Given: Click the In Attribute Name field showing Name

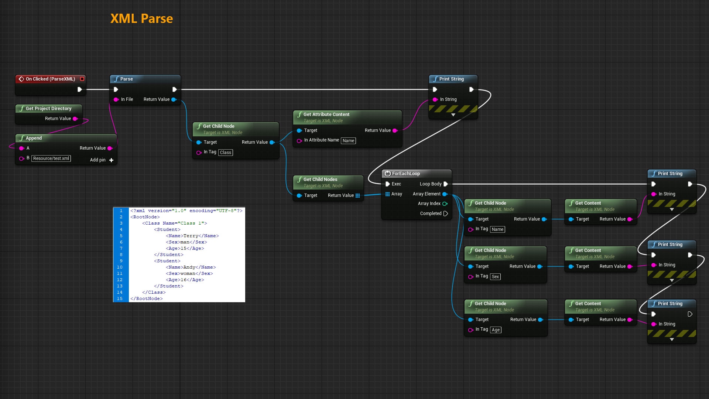Looking at the screenshot, I should tap(348, 141).
